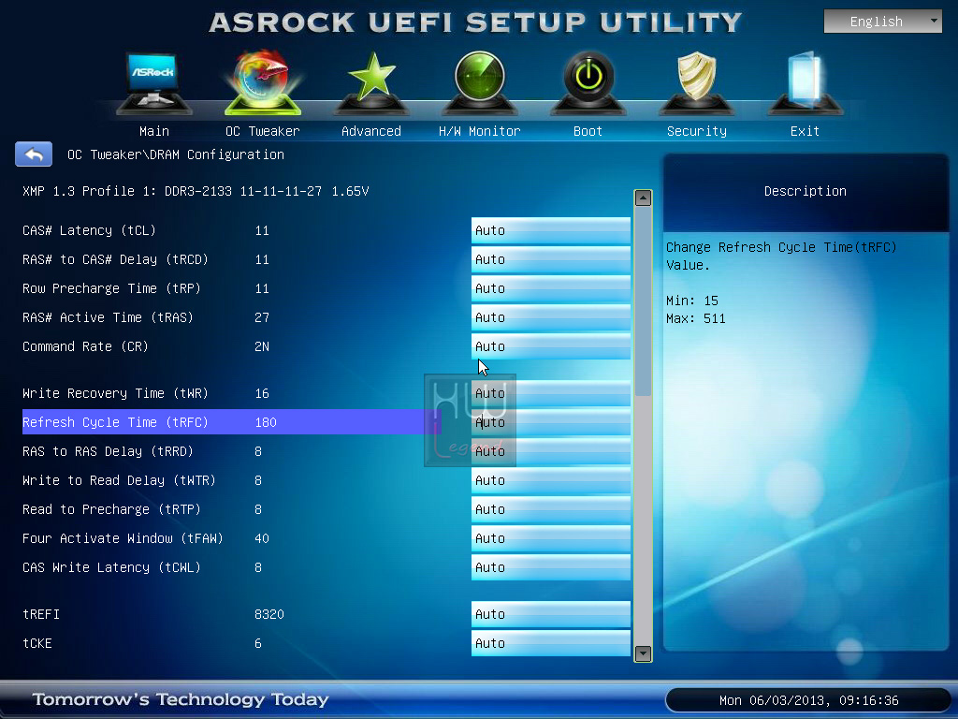Select the CAS Write Latency (tCWL) label
Image resolution: width=958 pixels, height=719 pixels.
pos(112,567)
